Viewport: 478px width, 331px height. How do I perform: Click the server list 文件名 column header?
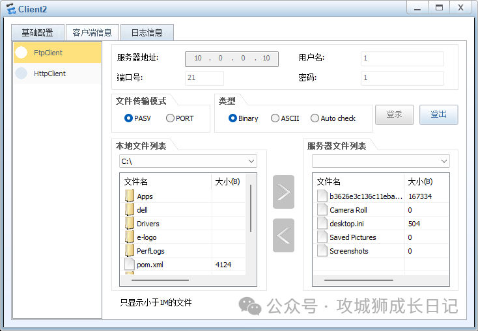click(x=358, y=181)
